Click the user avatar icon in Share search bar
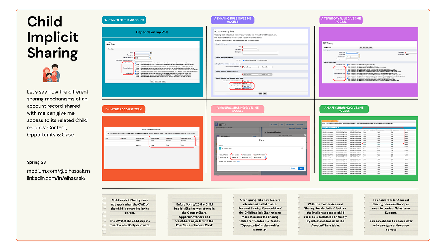The height and width of the screenshot is (250, 446). click(220, 149)
